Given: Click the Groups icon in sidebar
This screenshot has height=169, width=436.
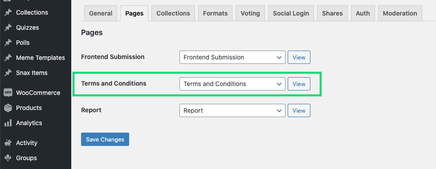Looking at the screenshot, I should point(8,158).
